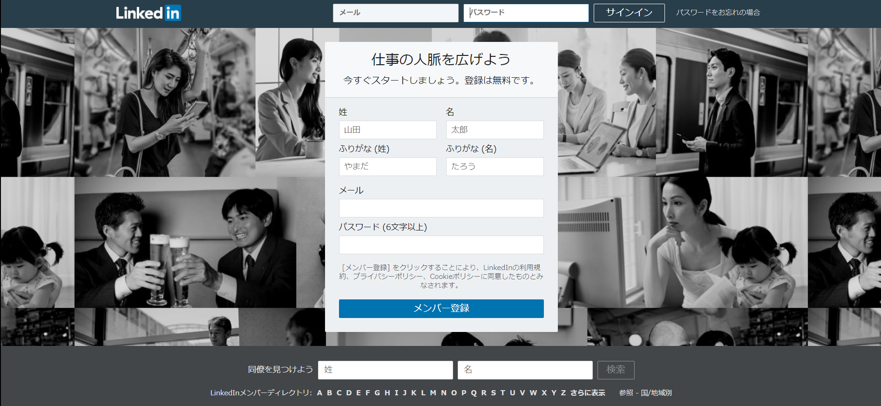The height and width of the screenshot is (406, 881).
Task: Open member directory letter X
Action: tap(544, 393)
